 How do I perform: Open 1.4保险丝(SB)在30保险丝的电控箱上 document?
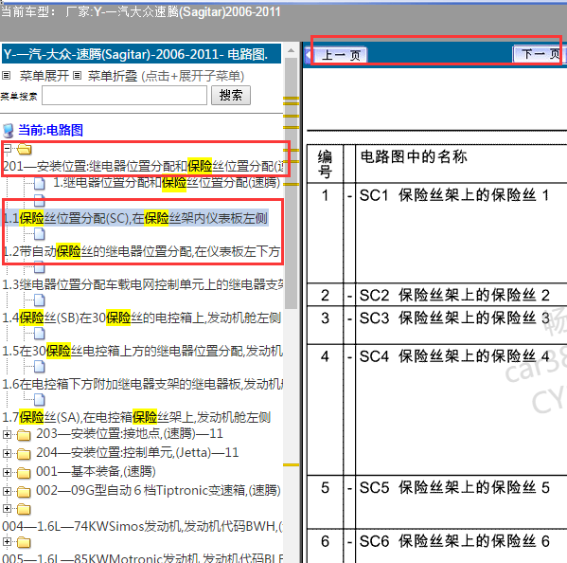(x=141, y=318)
